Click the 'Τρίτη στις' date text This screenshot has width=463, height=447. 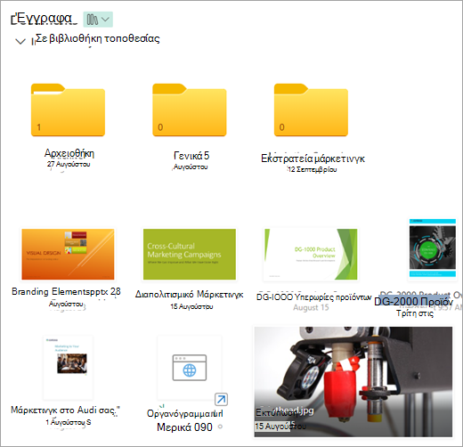[x=415, y=313]
